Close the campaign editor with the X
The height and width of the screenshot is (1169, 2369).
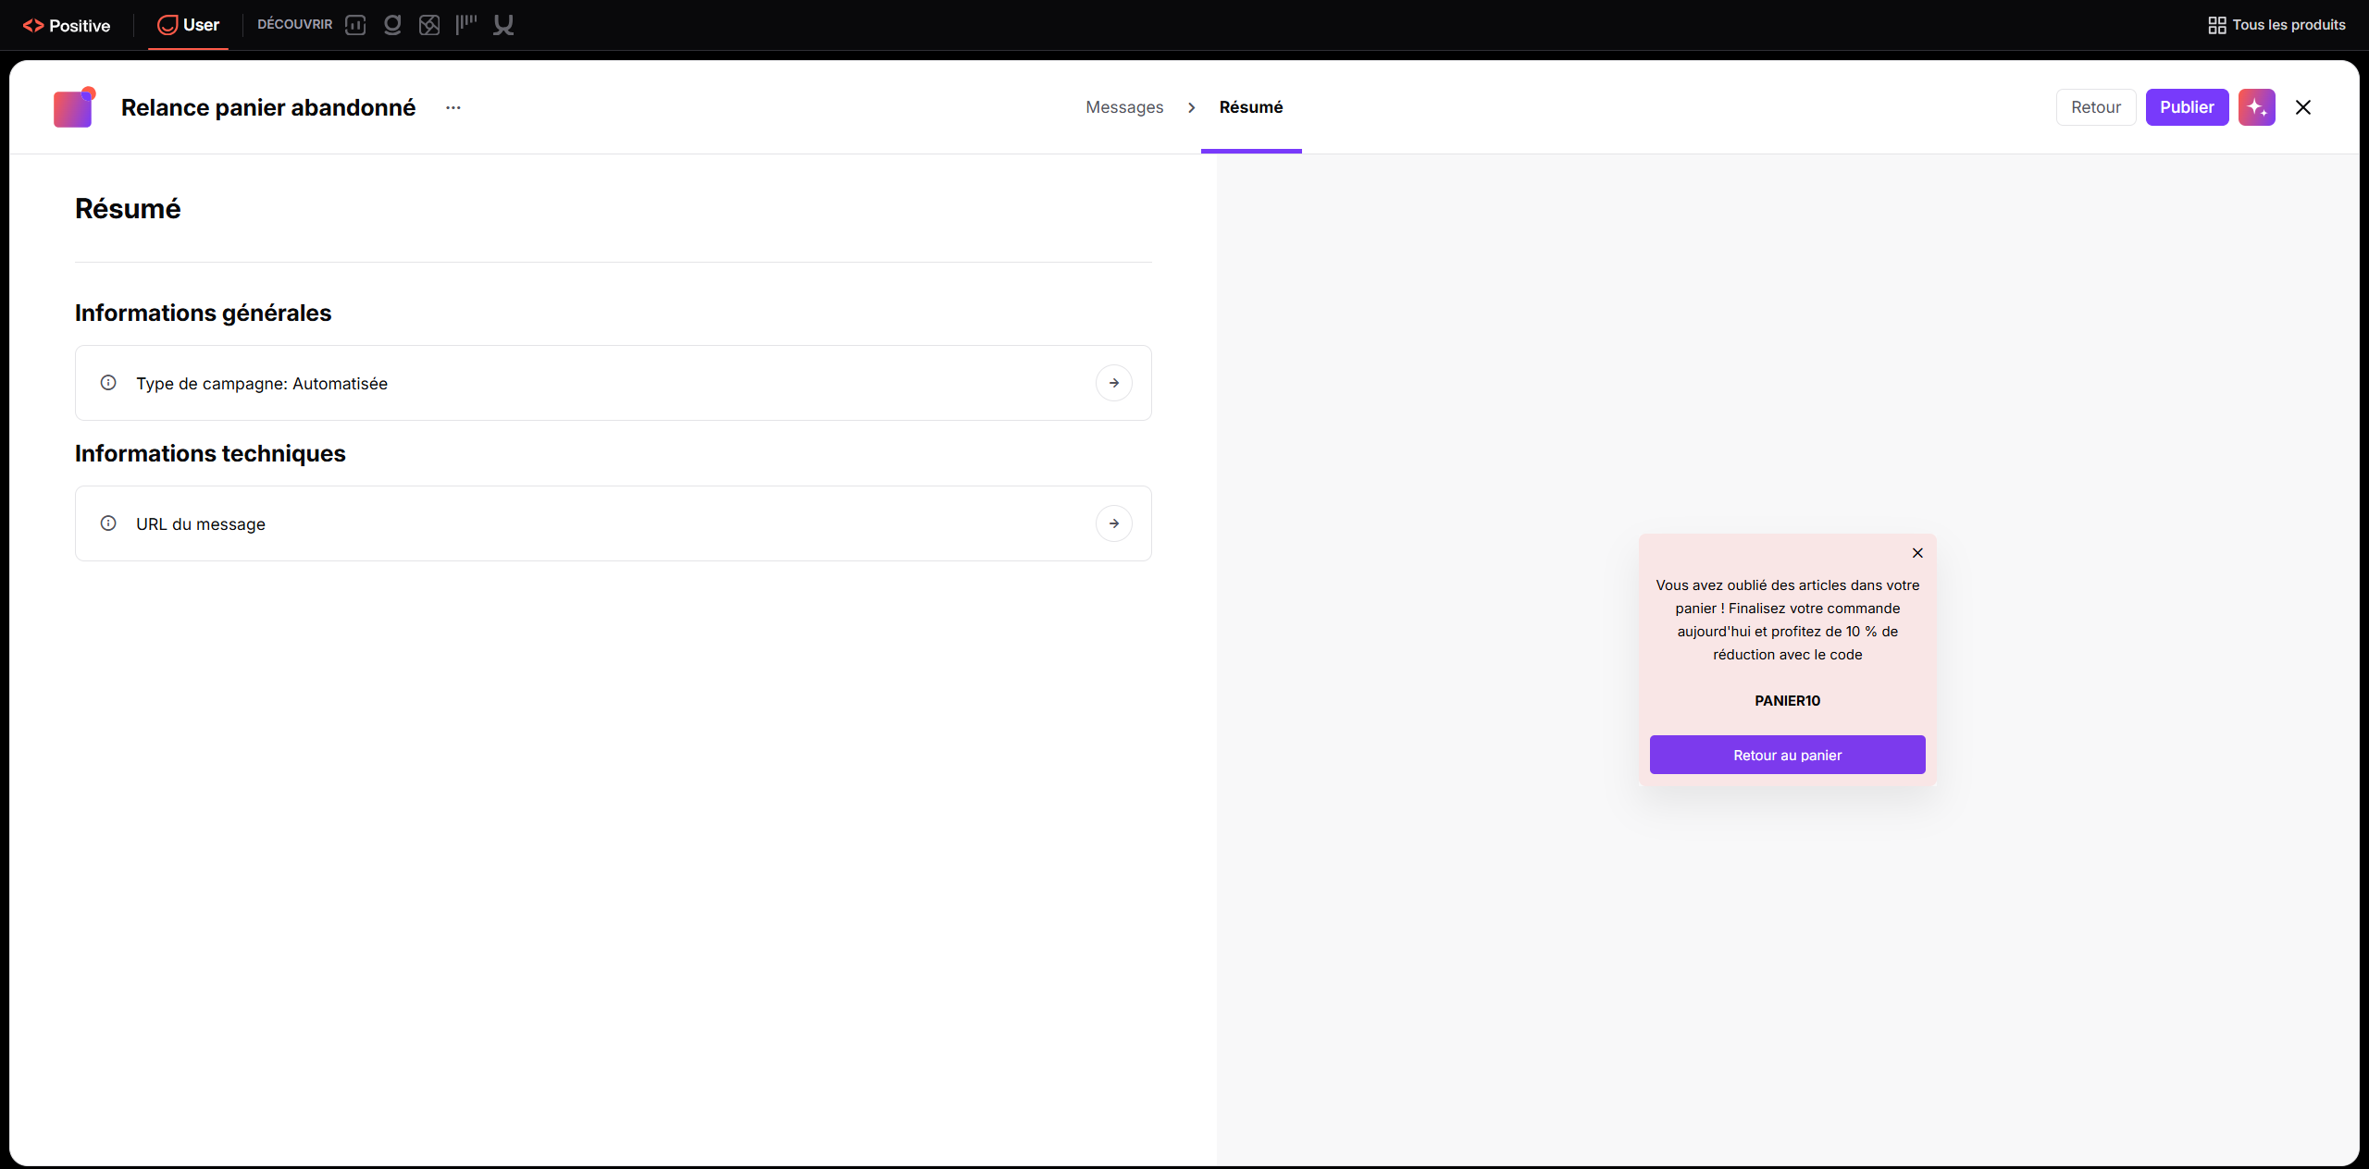2303,107
